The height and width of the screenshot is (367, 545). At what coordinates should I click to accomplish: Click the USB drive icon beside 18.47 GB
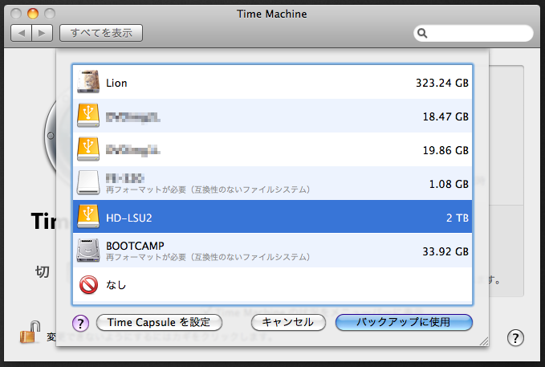(88, 116)
